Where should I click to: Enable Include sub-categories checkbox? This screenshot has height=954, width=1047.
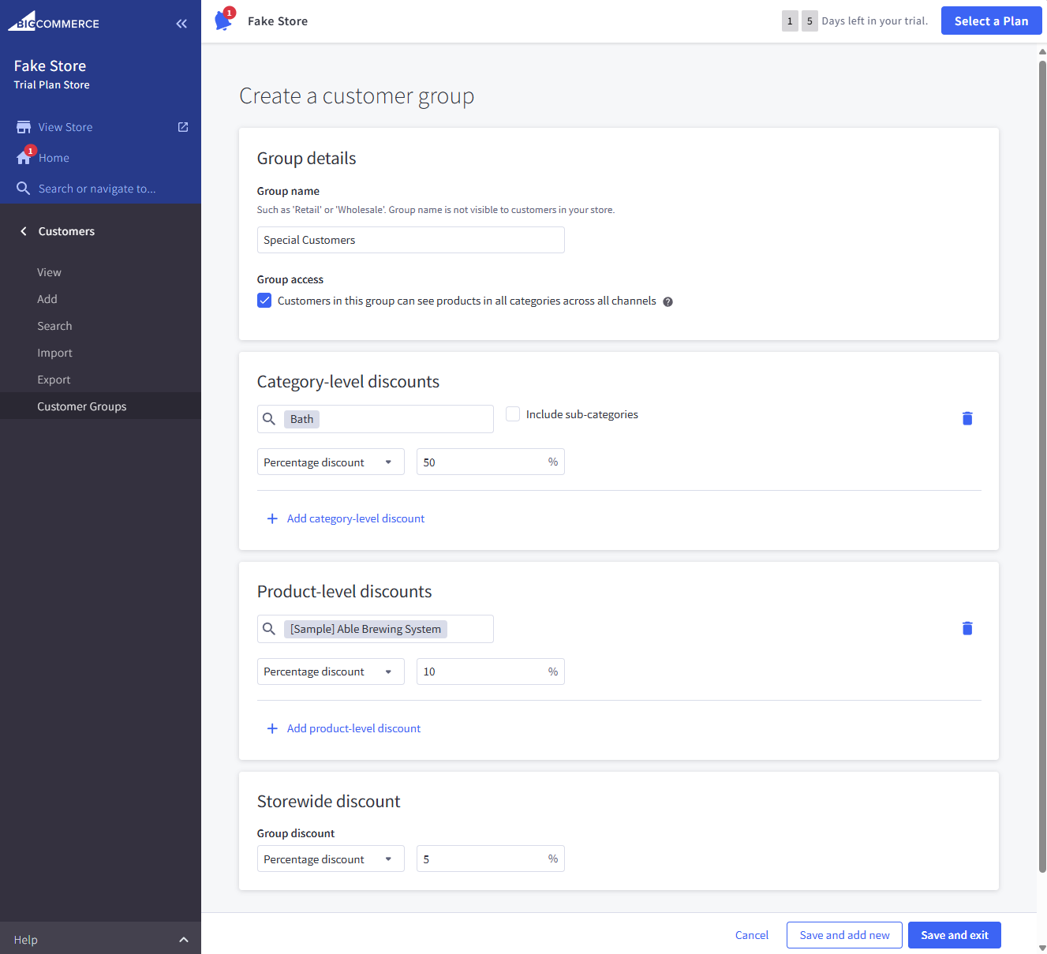[x=513, y=414]
